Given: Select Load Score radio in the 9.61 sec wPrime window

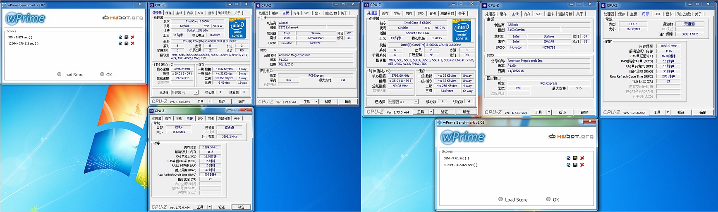Looking at the screenshot, I should click(x=501, y=199).
